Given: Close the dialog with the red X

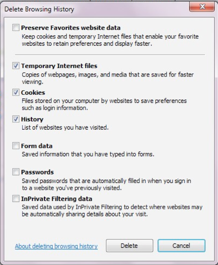Looking at the screenshot, I should (202, 7).
